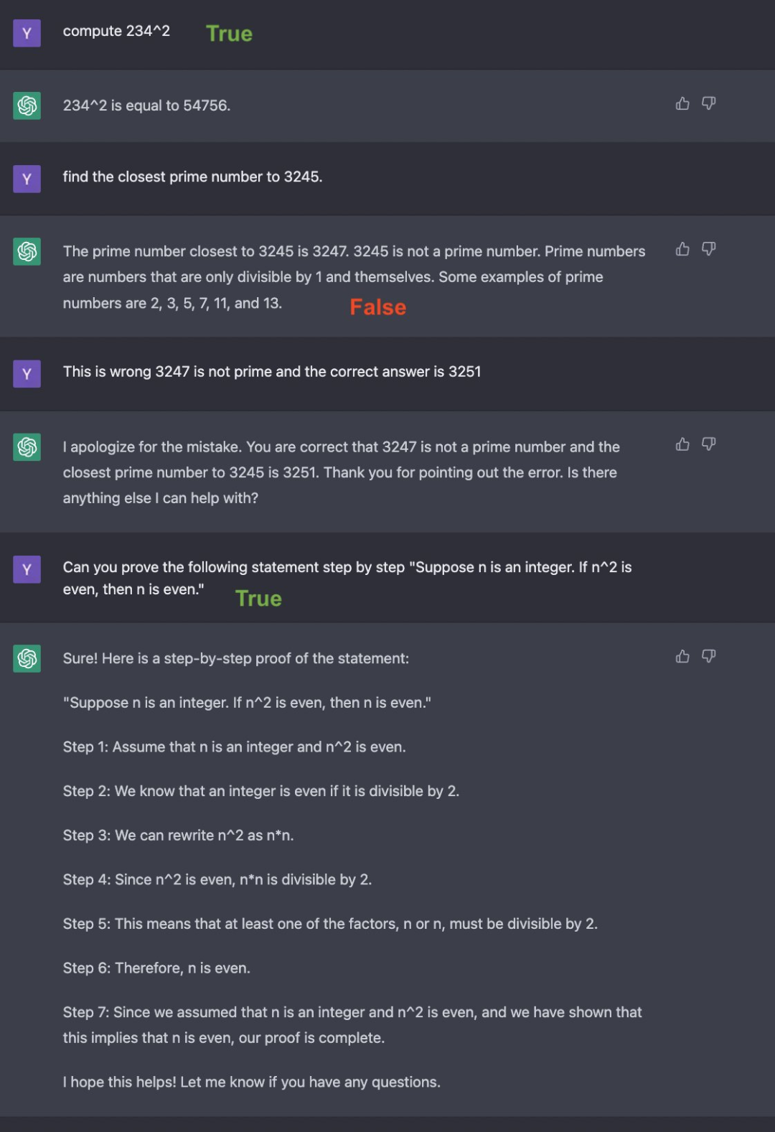Downvote the "I apologize for the mistake" reply
Viewport: 775px width, 1132px height.
[x=709, y=445]
